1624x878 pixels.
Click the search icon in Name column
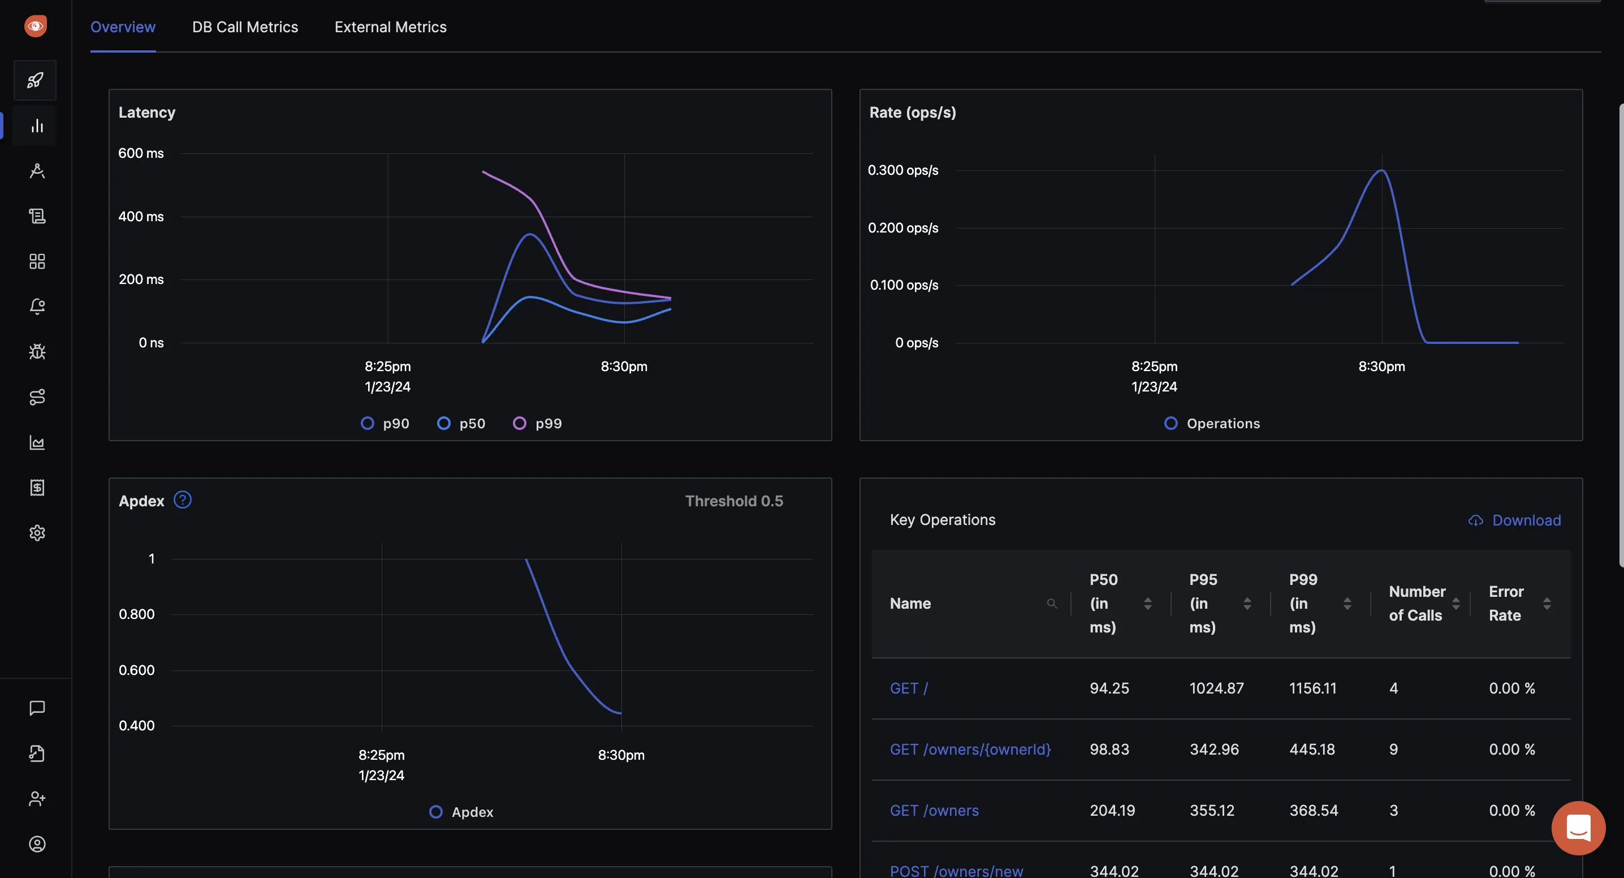click(1052, 604)
